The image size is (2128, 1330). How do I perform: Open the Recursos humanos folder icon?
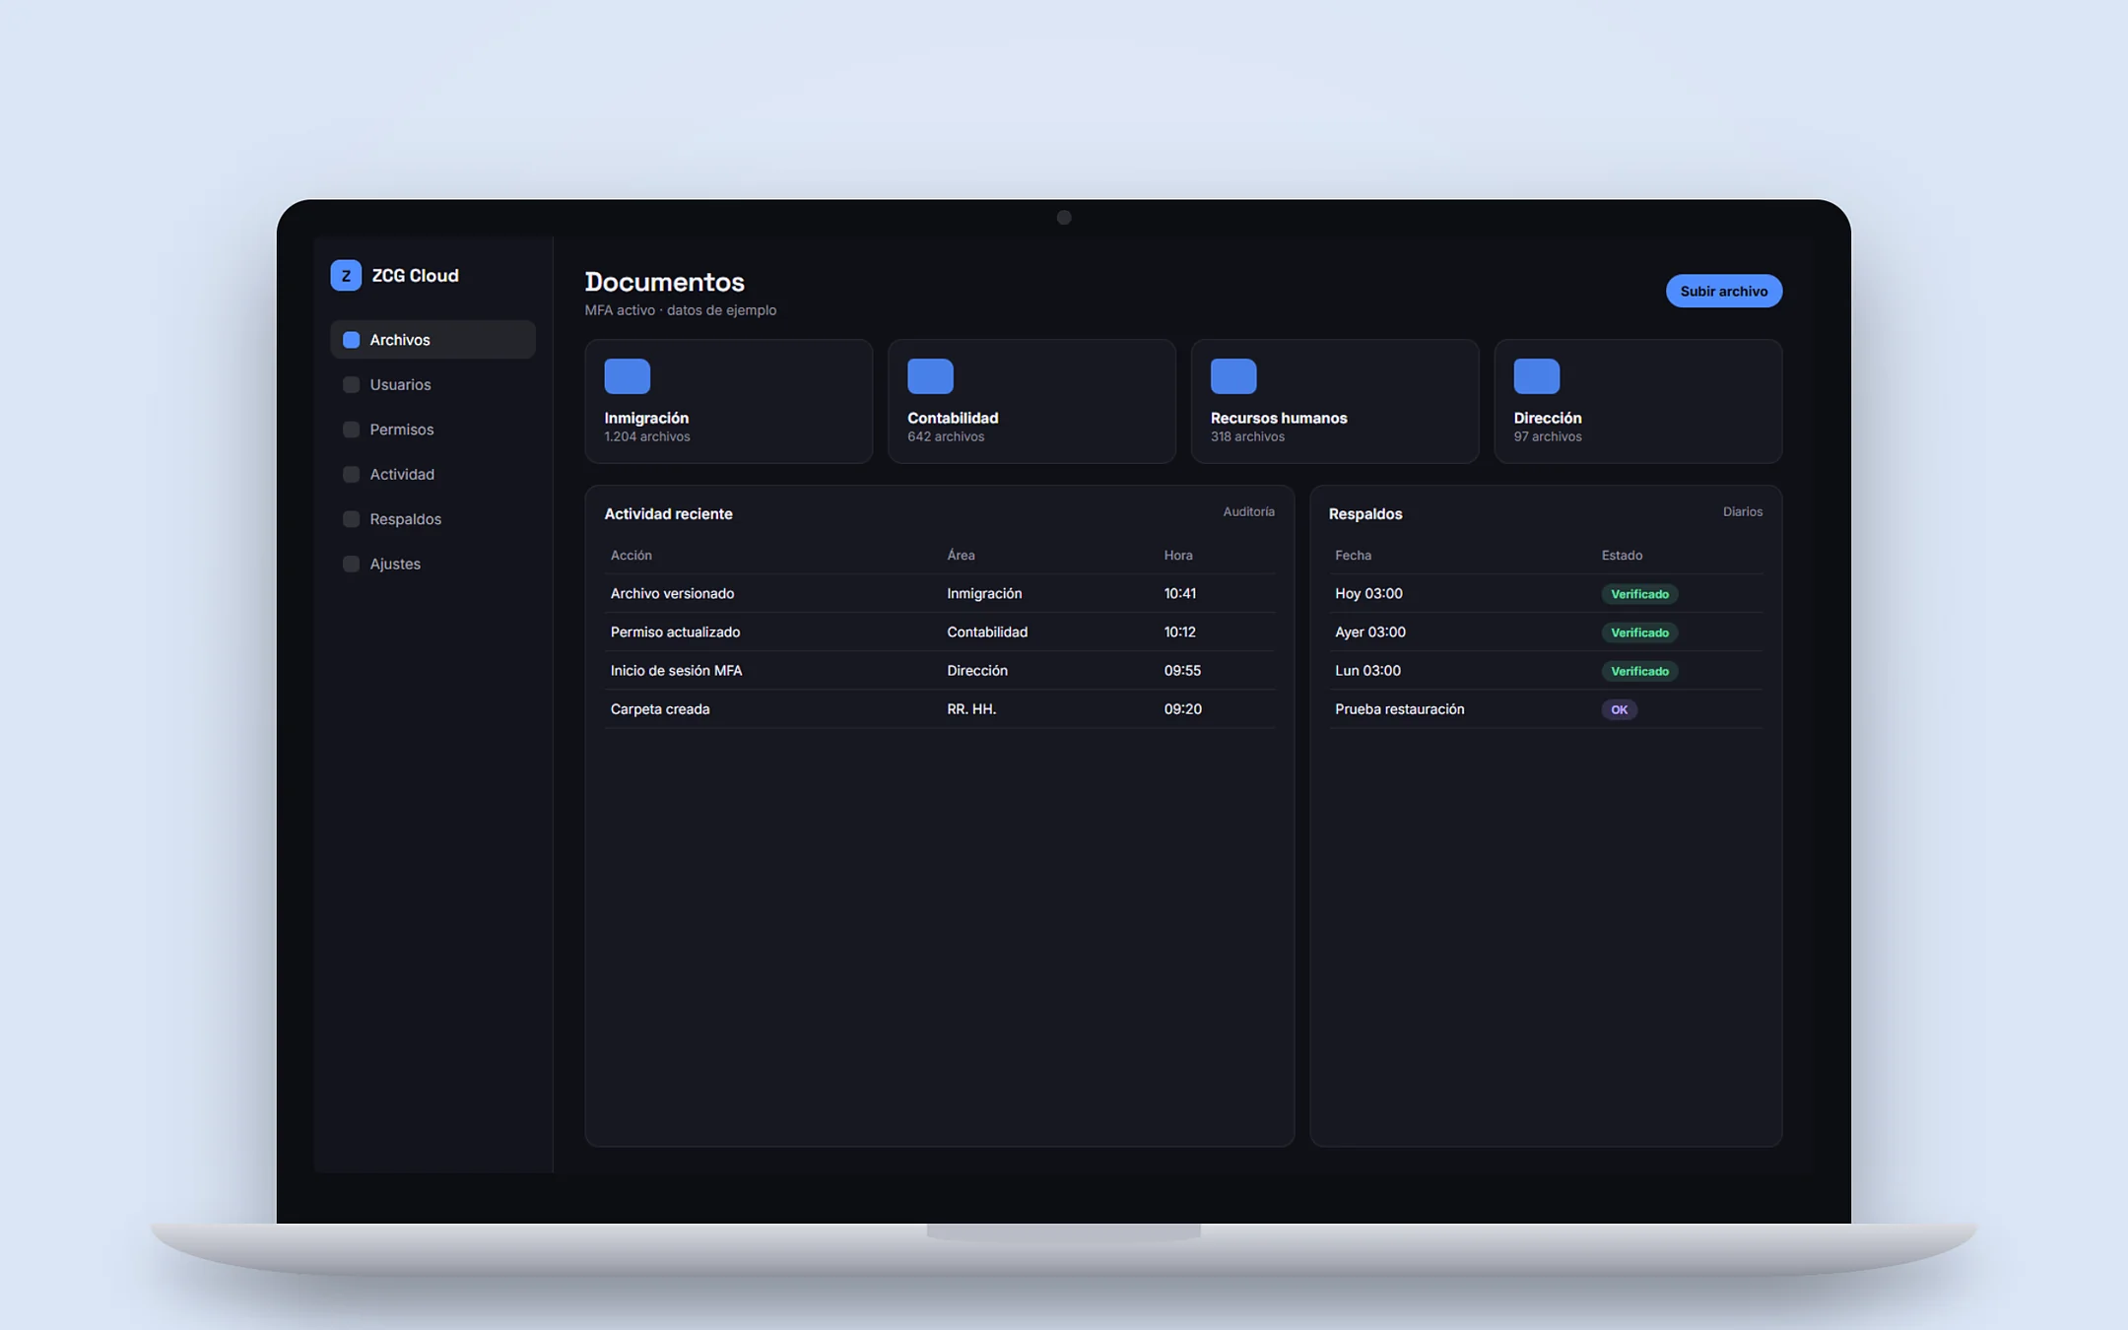click(x=1233, y=376)
